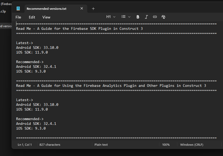This screenshot has width=223, height=156.
Task: Click the Windows (CRLF) line ending entry
Action: point(192,145)
